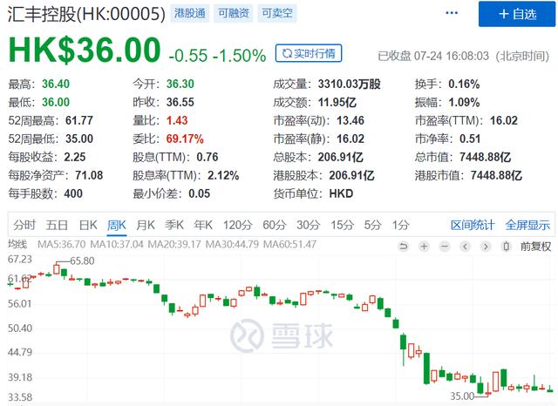Open the 前复权 adjustment dropdown
The height and width of the screenshot is (406, 558).
(535, 246)
